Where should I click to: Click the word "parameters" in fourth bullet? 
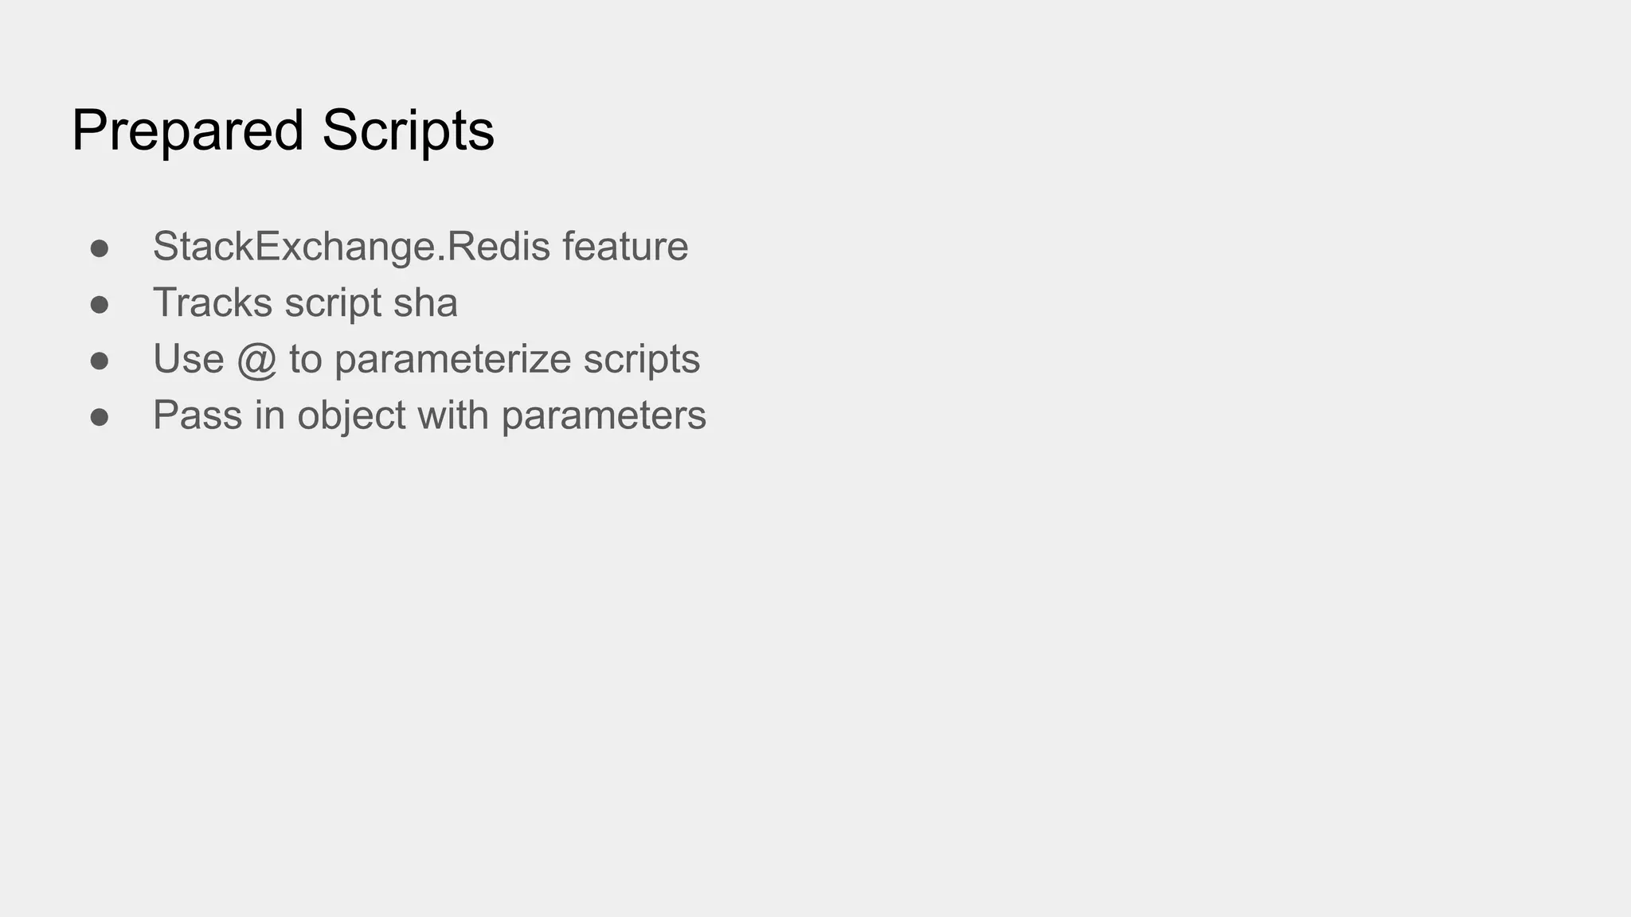click(604, 416)
